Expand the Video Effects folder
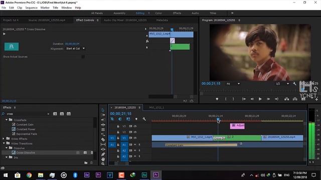 [x=4, y=139]
